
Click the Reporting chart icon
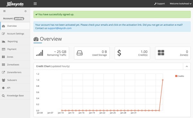point(4,41)
